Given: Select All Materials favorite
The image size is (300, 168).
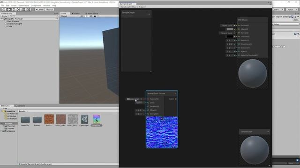Looking at the screenshot, I should click(12, 114).
